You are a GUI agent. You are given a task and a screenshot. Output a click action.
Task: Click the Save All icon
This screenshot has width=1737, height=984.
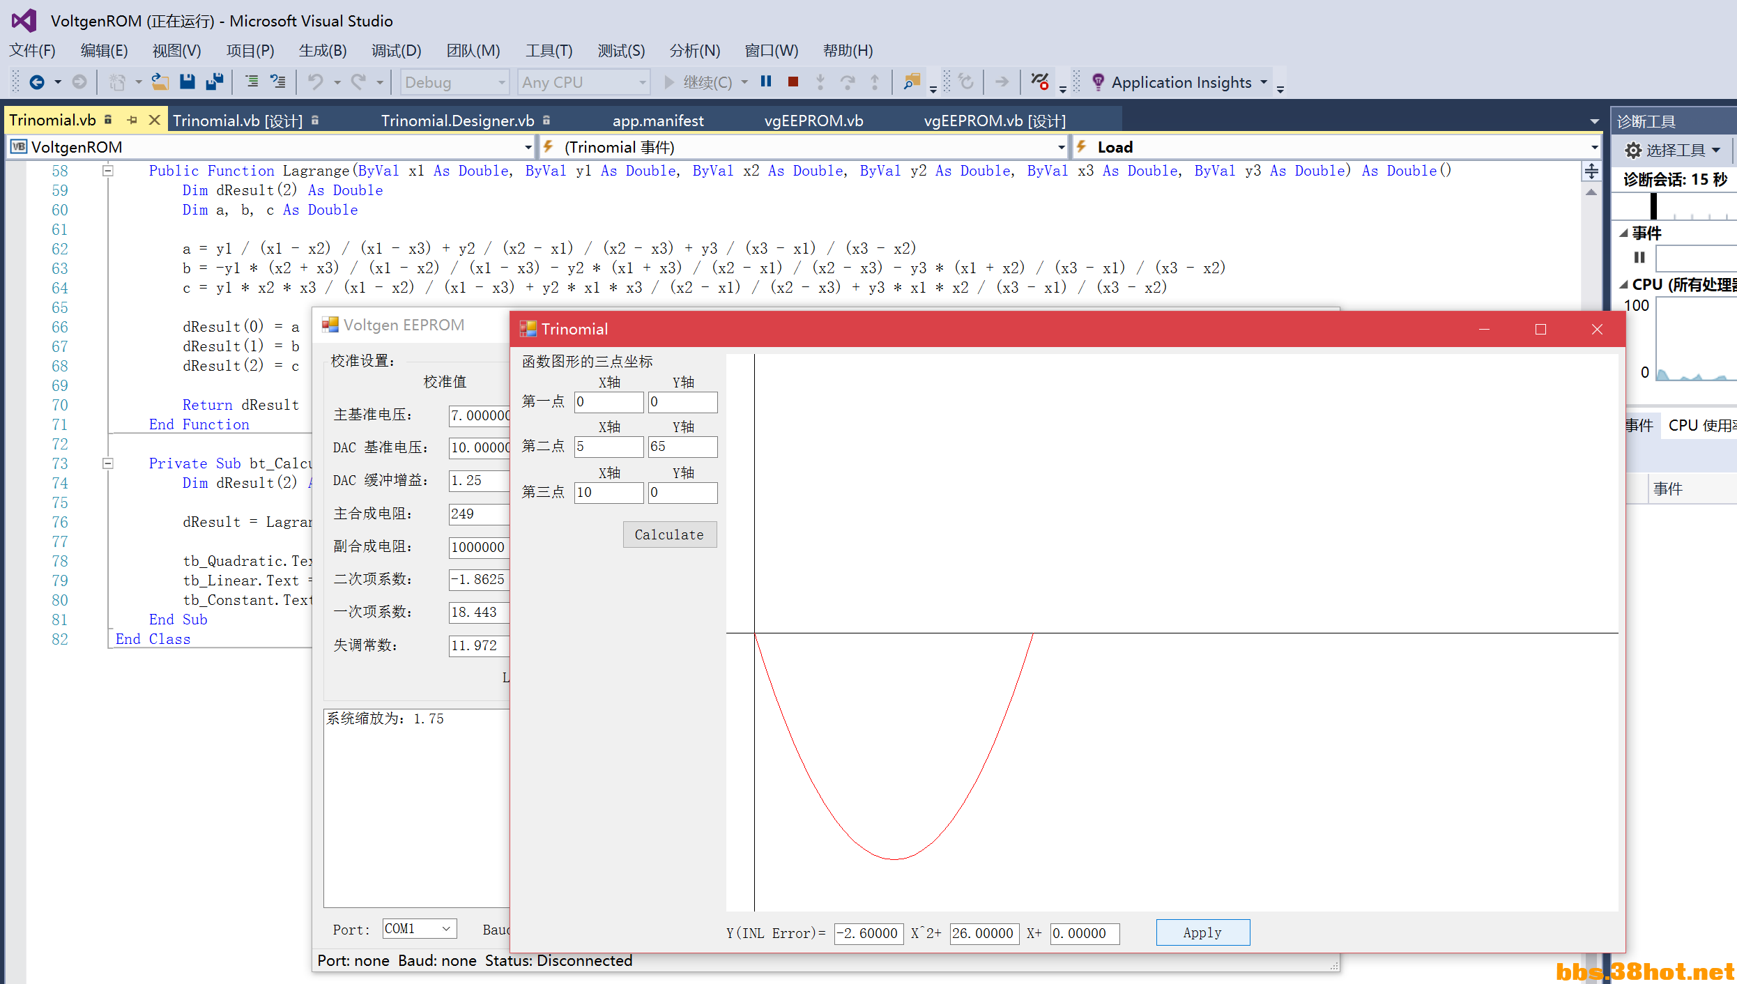coord(215,82)
